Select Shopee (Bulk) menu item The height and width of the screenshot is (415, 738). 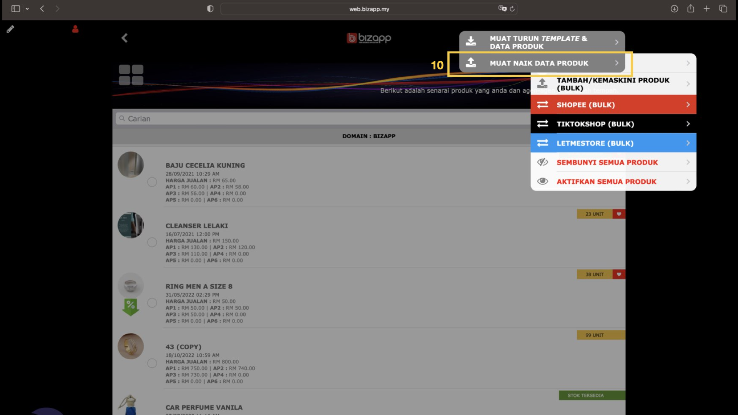click(613, 105)
